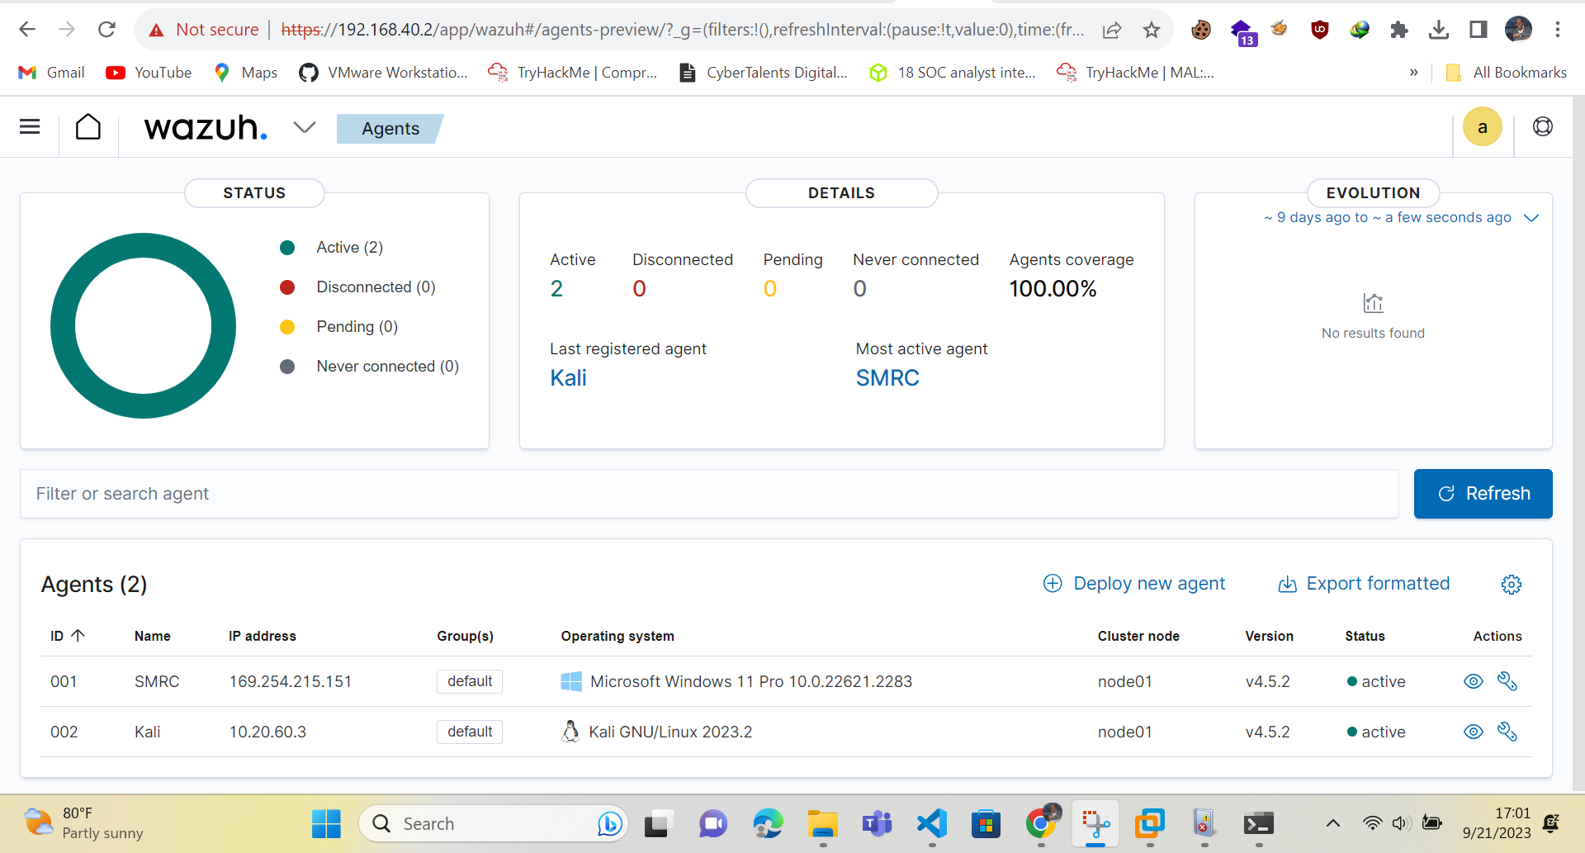Expand the Wazuh modules dropdown chevron
Image resolution: width=1585 pixels, height=853 pixels.
click(305, 127)
